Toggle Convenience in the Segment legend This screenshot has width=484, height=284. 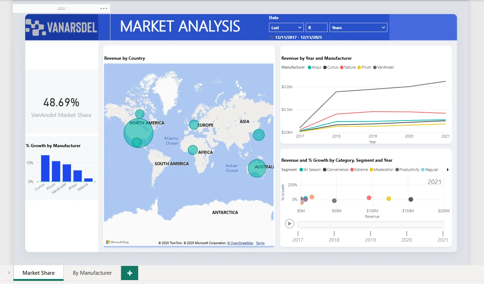[335, 170]
